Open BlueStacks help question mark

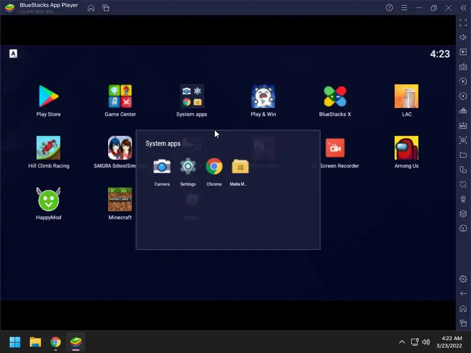[x=389, y=8]
